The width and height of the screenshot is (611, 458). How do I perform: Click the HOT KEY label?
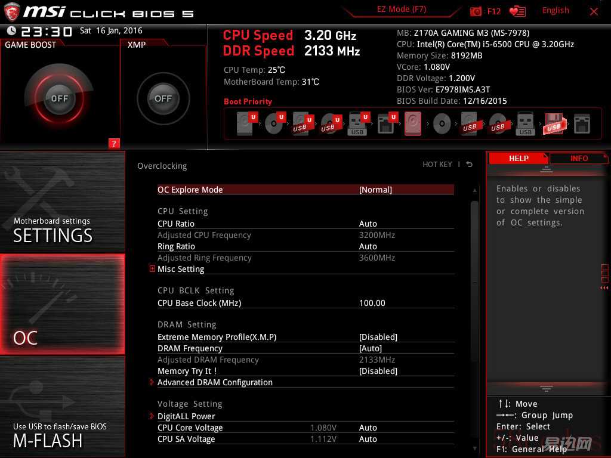coord(437,165)
